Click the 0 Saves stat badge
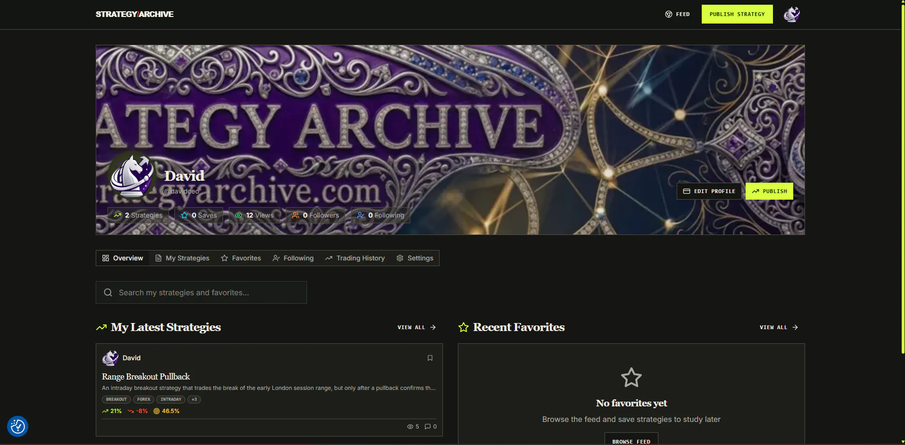This screenshot has width=905, height=445. (x=199, y=215)
